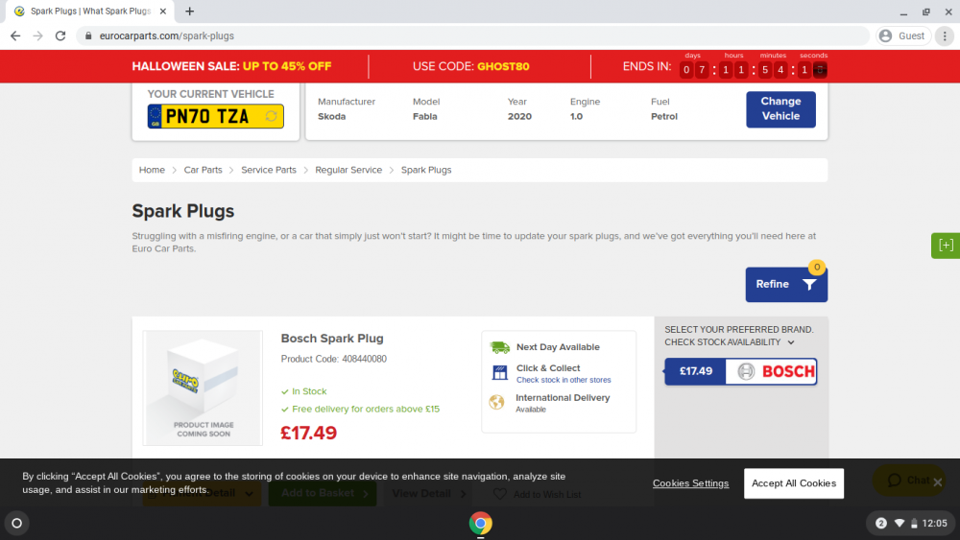
Task: Open Car Parts breadcrumb link
Action: (204, 170)
